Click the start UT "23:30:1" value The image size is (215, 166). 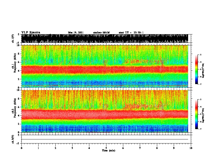tap(138, 33)
